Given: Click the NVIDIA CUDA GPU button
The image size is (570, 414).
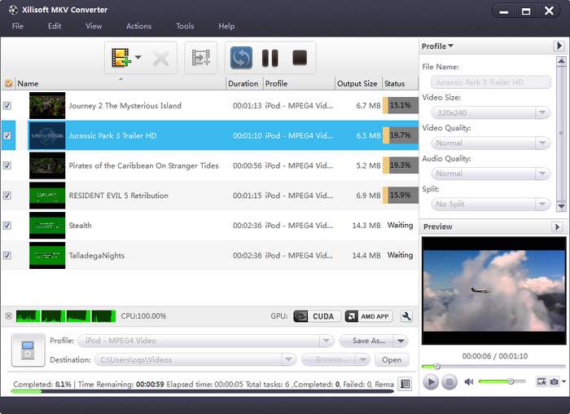Looking at the screenshot, I should click(x=314, y=316).
